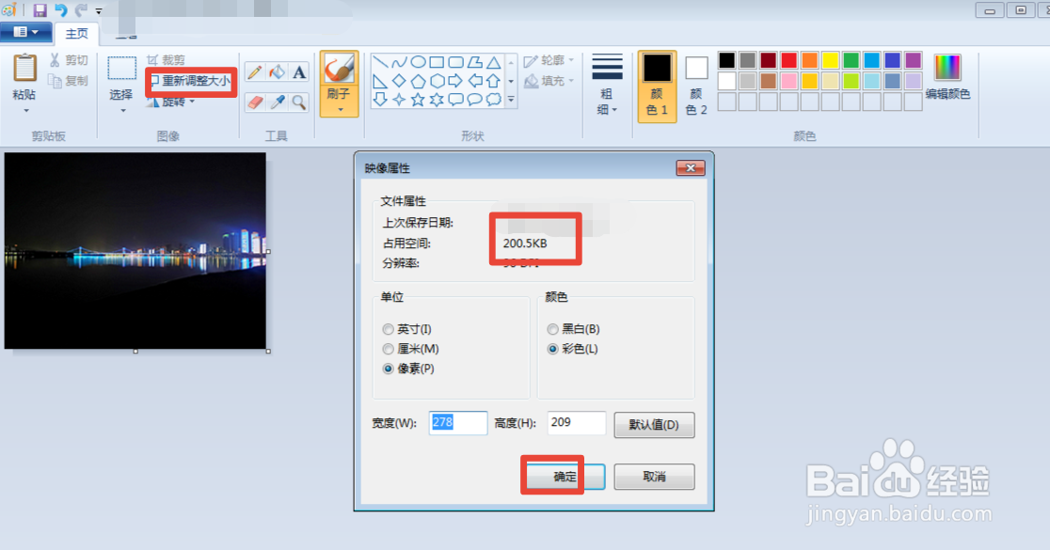Select the Fill with color bucket tool

coord(277,71)
